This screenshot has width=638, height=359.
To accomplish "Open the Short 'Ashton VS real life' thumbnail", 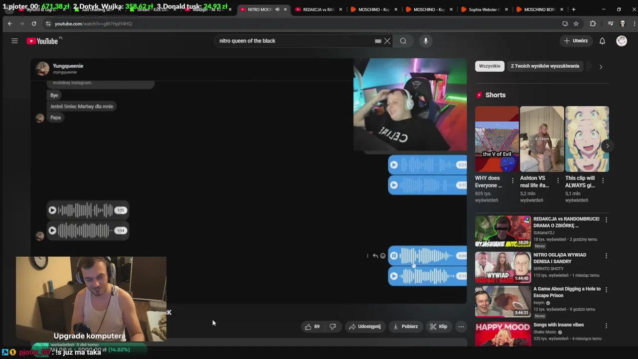I will coord(542,139).
